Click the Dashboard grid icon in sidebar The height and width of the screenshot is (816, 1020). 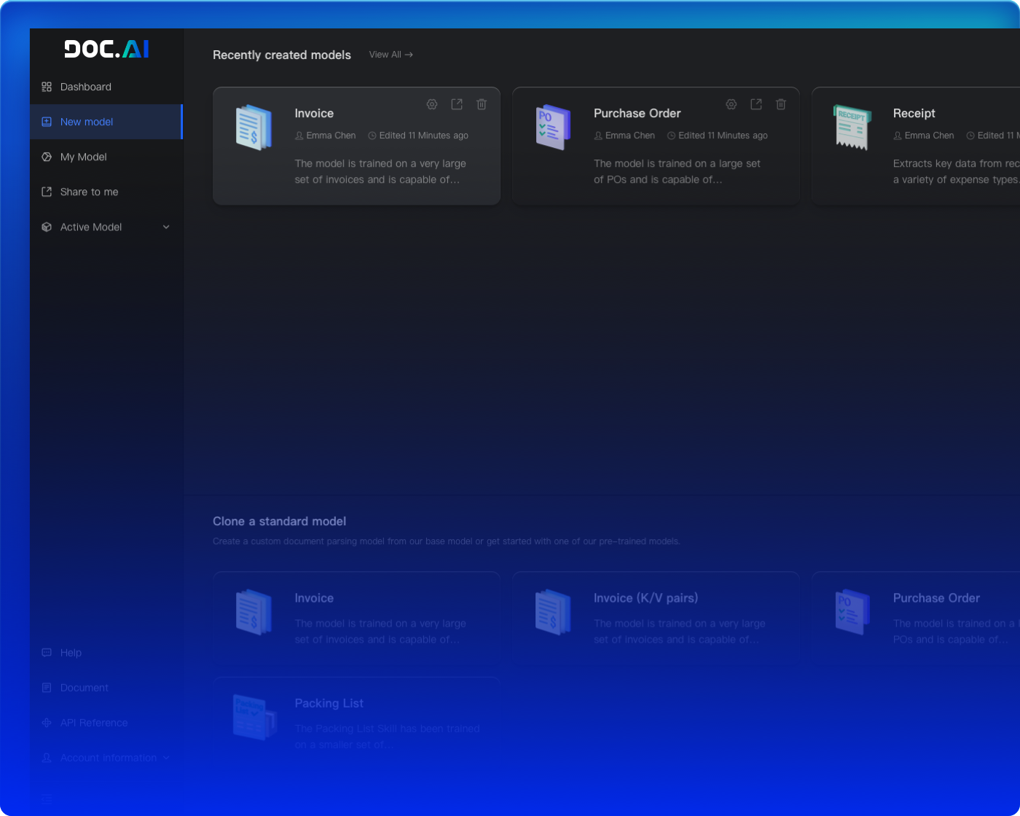point(47,87)
